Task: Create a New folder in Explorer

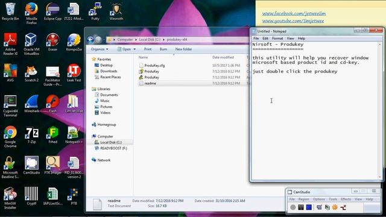Action: (x=183, y=49)
